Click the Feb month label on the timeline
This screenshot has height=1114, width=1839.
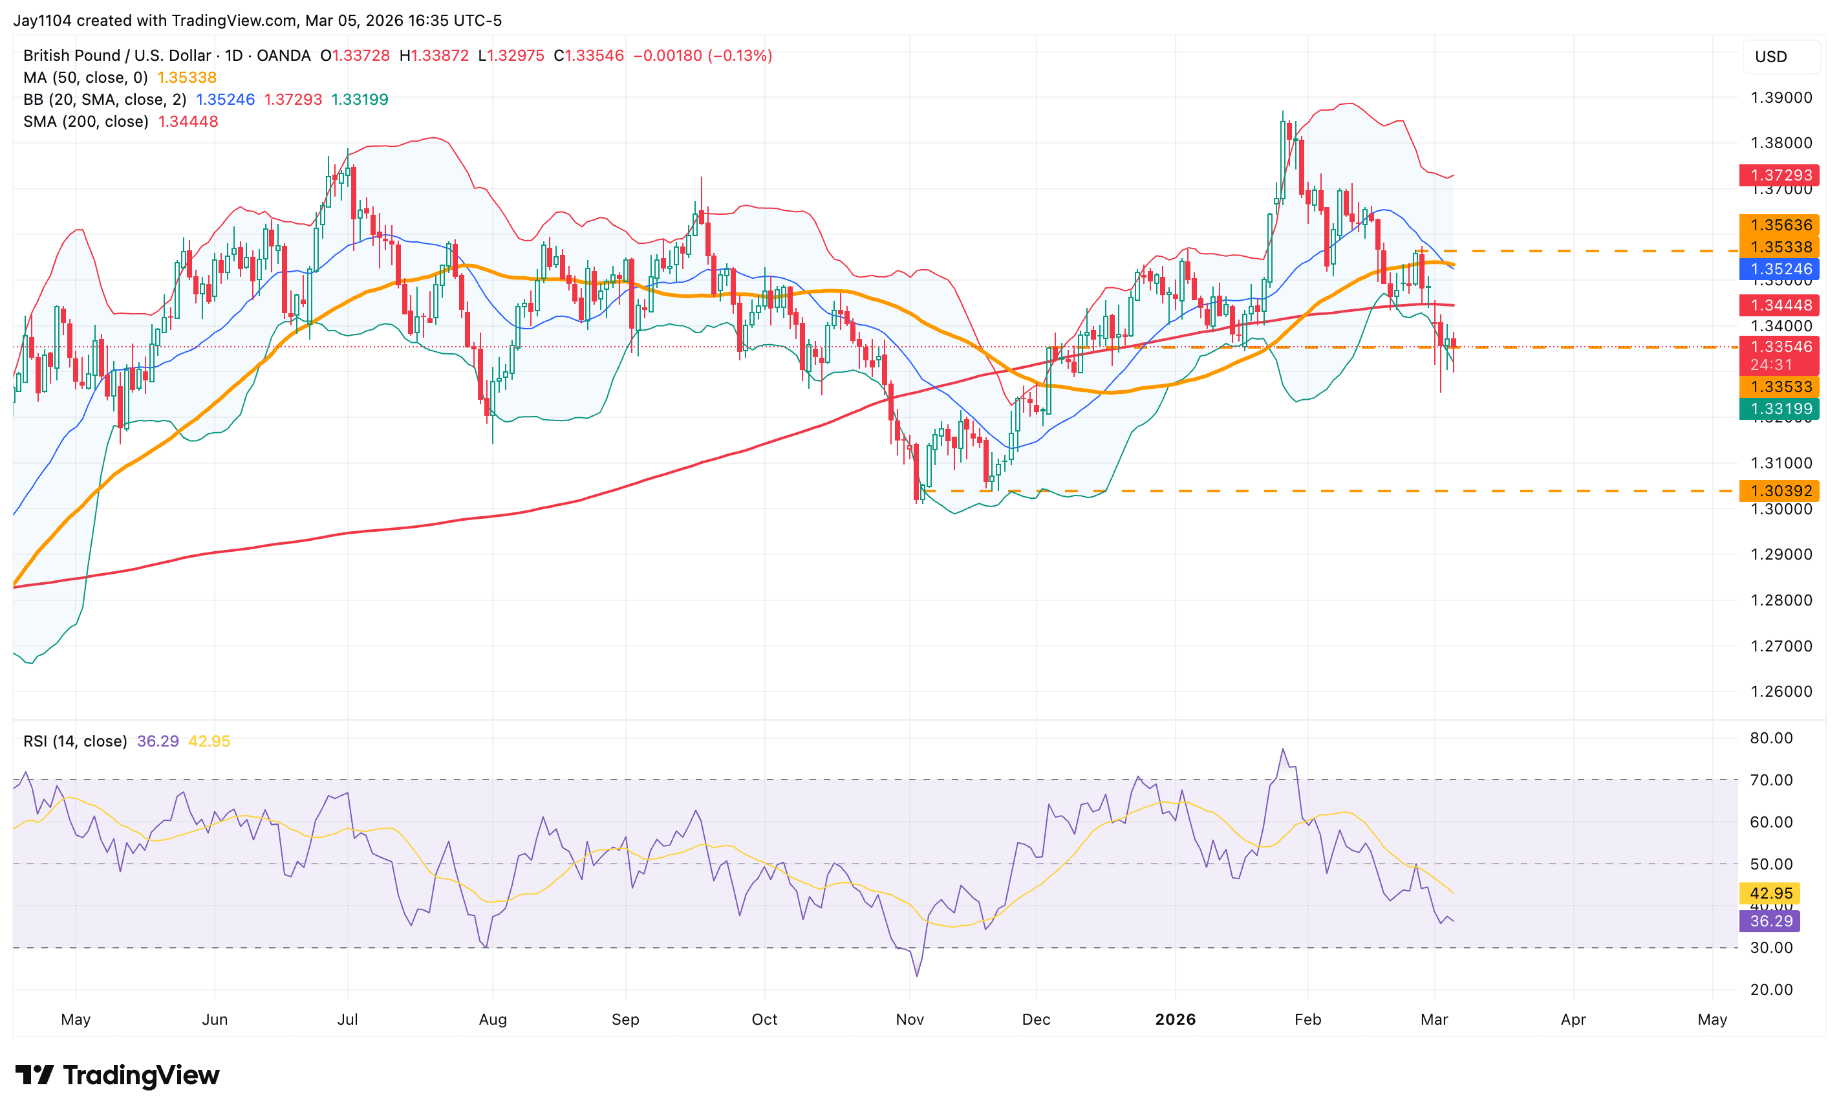click(1307, 1018)
